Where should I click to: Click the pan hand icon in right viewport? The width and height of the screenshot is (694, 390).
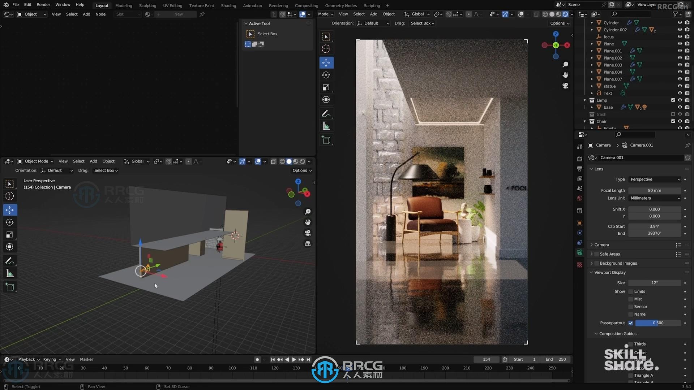pyautogui.click(x=565, y=75)
